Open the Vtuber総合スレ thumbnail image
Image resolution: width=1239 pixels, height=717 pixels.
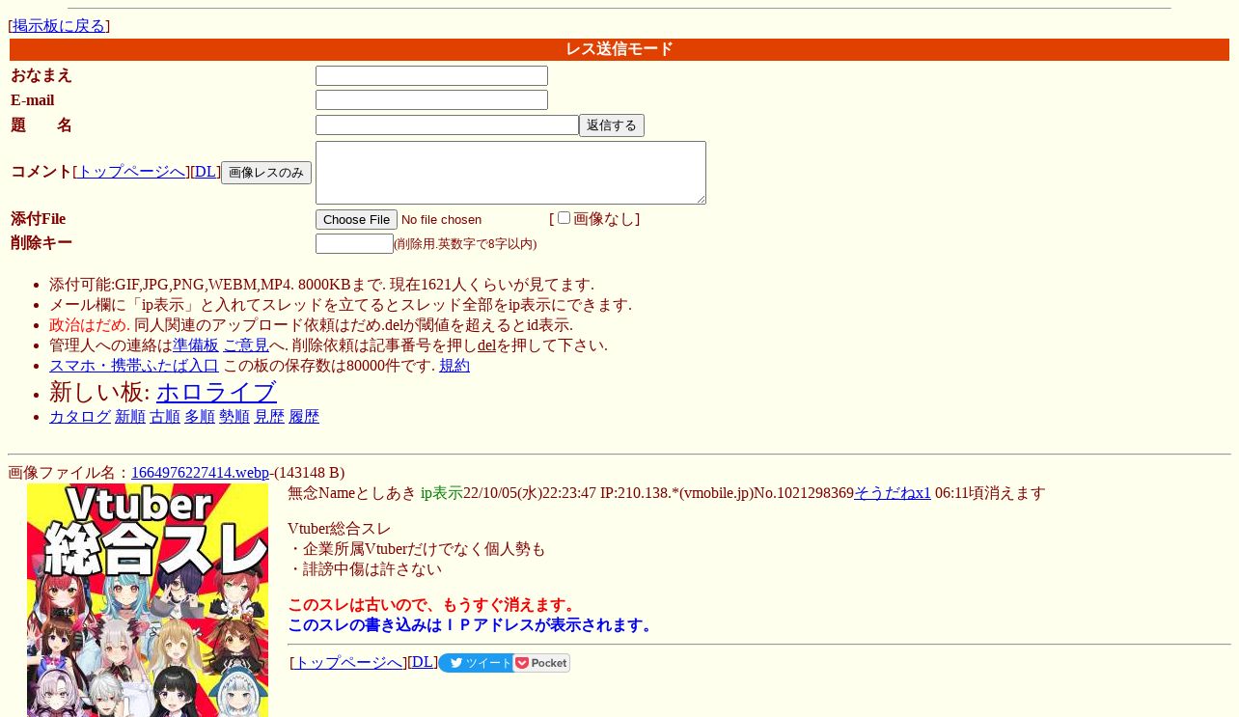pyautogui.click(x=148, y=600)
